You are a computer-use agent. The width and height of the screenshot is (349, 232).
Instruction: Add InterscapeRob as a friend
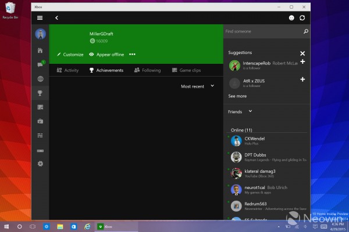pyautogui.click(x=302, y=61)
